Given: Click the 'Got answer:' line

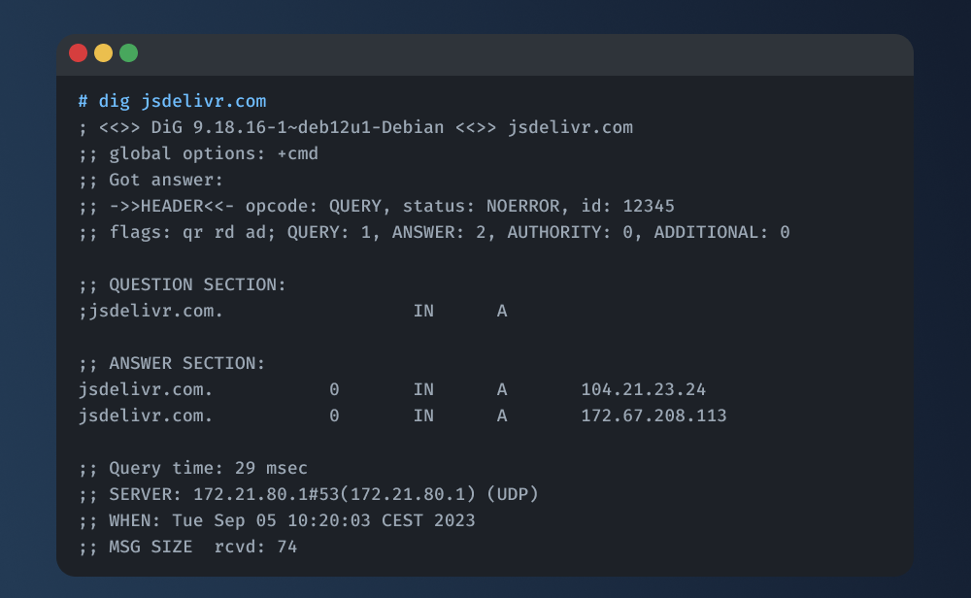Looking at the screenshot, I should point(151,180).
